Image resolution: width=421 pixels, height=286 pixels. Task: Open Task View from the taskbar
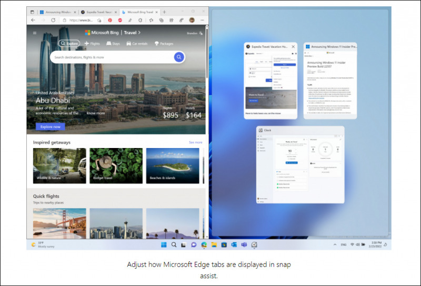(x=184, y=244)
